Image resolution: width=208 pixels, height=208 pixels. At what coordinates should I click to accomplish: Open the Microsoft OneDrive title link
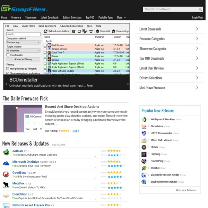click(x=26, y=162)
